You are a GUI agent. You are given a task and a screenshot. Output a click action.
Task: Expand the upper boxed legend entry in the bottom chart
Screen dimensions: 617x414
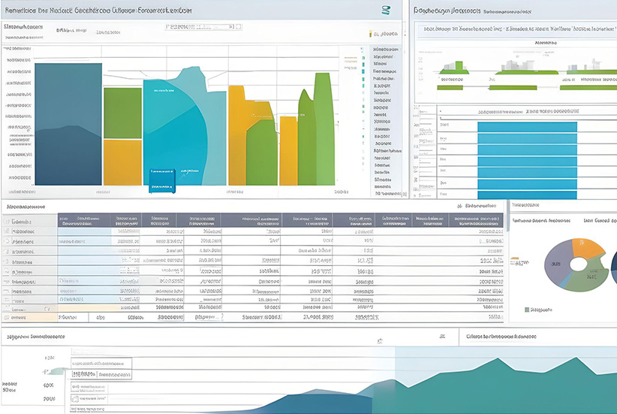99,363
